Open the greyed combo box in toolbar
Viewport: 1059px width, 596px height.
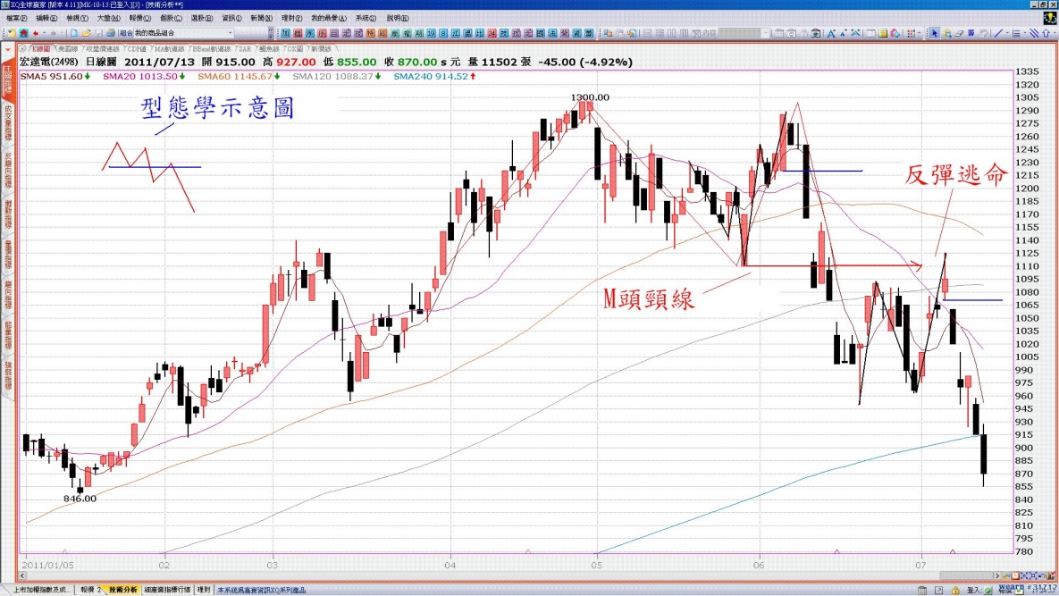click(744, 33)
